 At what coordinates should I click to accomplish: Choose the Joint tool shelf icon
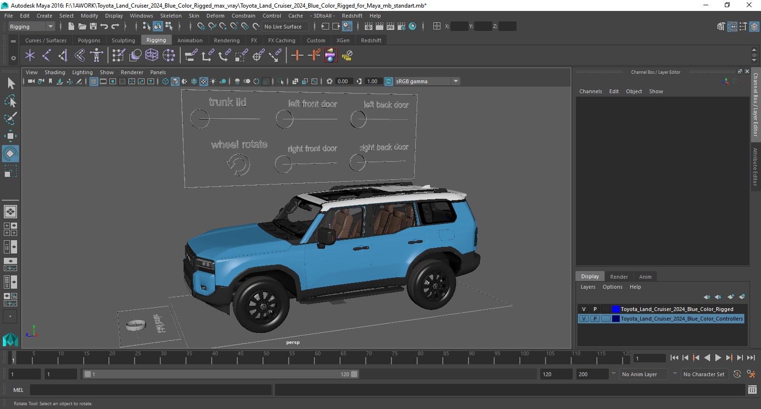47,56
